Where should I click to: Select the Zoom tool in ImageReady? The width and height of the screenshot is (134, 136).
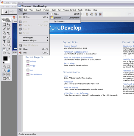pyautogui.click(x=9, y=53)
